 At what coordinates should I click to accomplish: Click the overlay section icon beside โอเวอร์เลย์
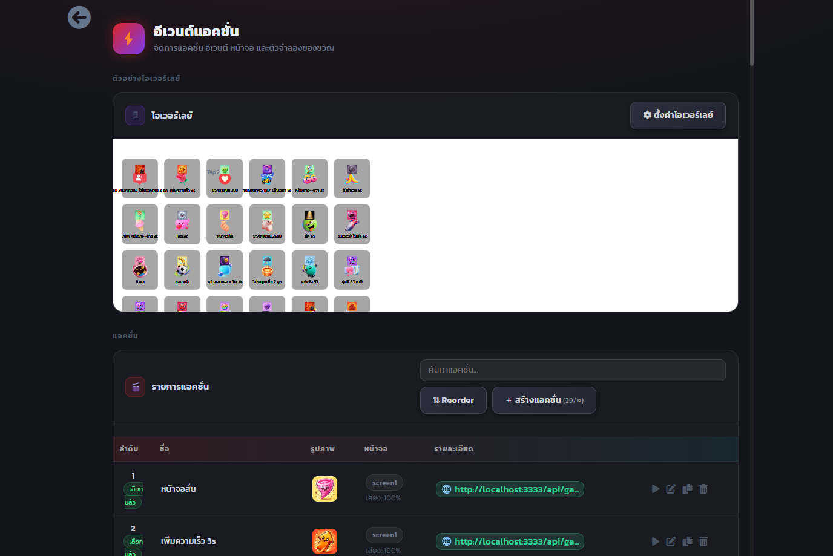click(135, 115)
